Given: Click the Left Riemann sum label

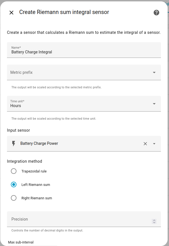Looking at the screenshot, I should click(36, 185).
